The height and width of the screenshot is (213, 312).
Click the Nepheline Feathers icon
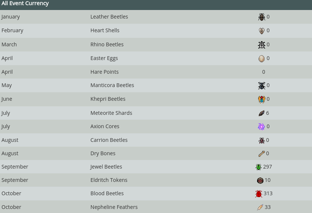(x=260, y=207)
